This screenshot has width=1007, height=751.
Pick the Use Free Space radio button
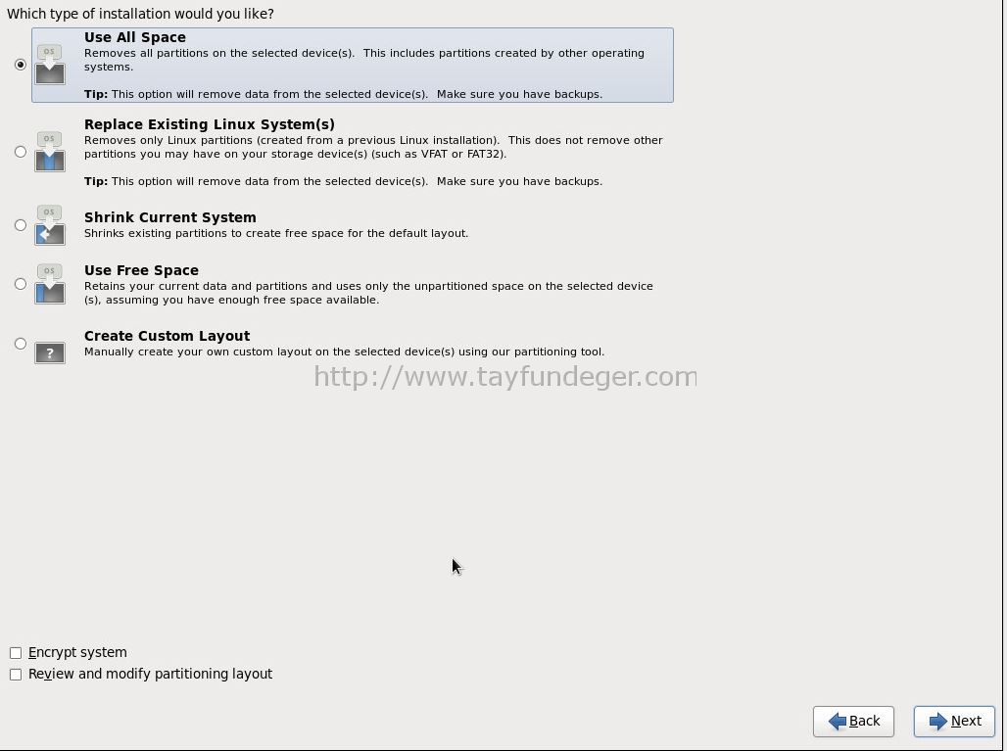click(x=21, y=284)
